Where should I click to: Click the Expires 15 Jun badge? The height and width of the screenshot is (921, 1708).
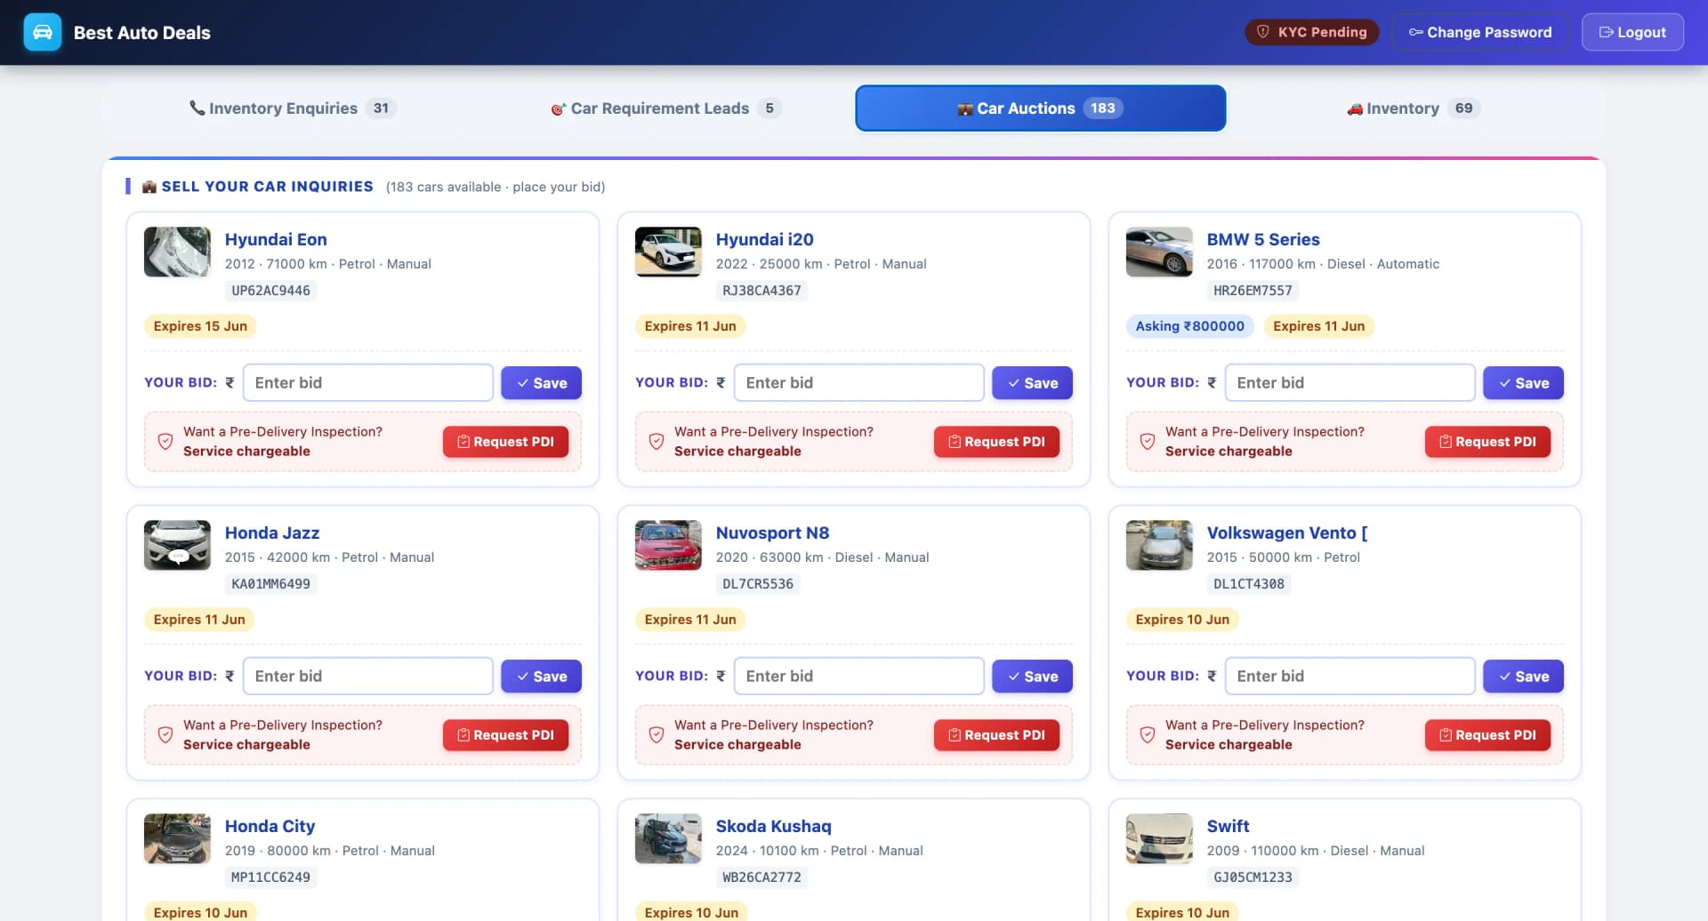(x=200, y=326)
